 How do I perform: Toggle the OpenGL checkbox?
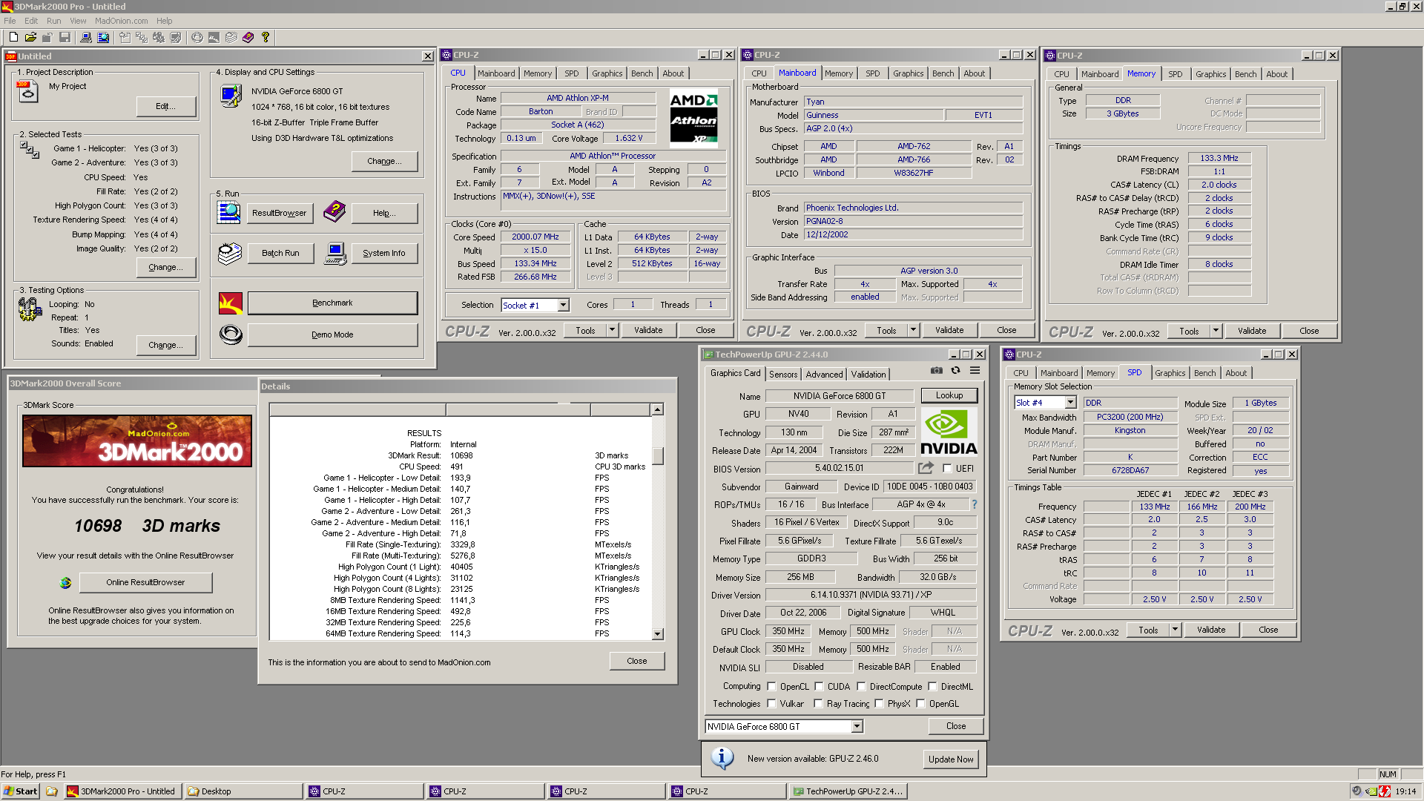920,704
